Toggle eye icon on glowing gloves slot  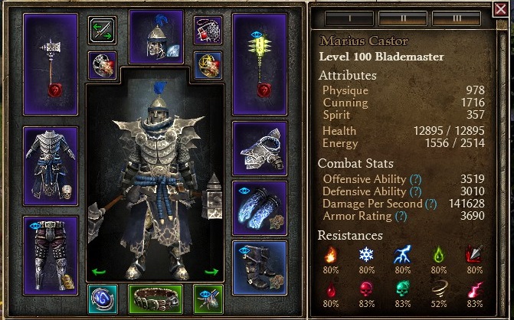pyautogui.click(x=244, y=191)
